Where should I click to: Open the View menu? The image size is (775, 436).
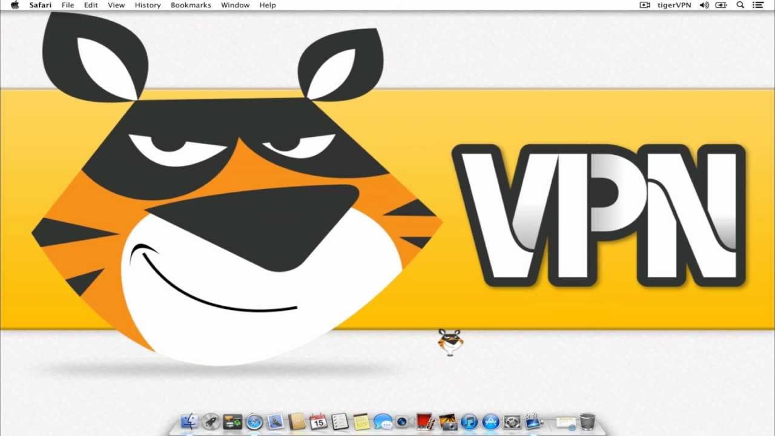[116, 5]
